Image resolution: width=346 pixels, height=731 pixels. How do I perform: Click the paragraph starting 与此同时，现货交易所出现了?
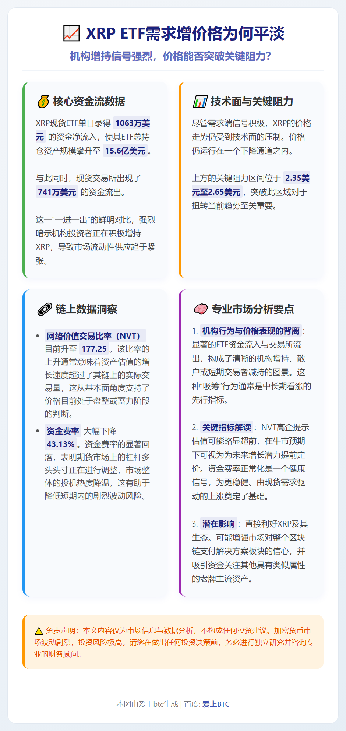88,185
